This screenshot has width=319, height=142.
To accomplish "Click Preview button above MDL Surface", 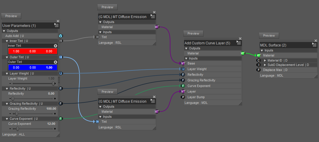I will 269,35.
